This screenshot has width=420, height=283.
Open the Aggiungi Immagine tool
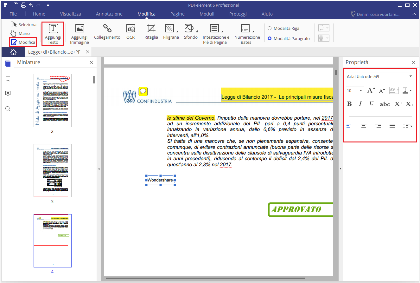[x=79, y=33]
